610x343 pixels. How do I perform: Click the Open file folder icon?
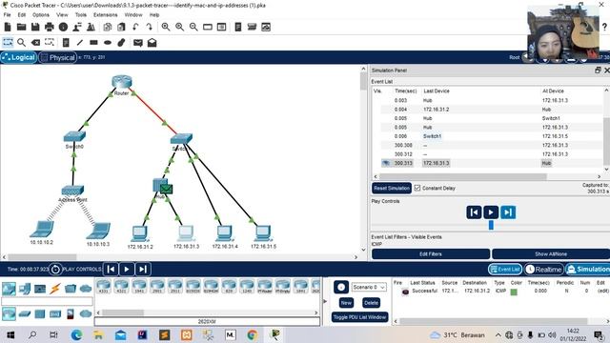21,27
